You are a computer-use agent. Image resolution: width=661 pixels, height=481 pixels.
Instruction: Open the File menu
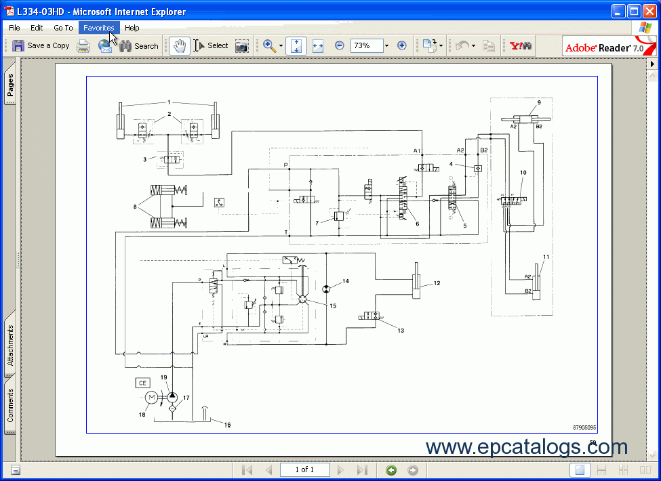pos(14,28)
